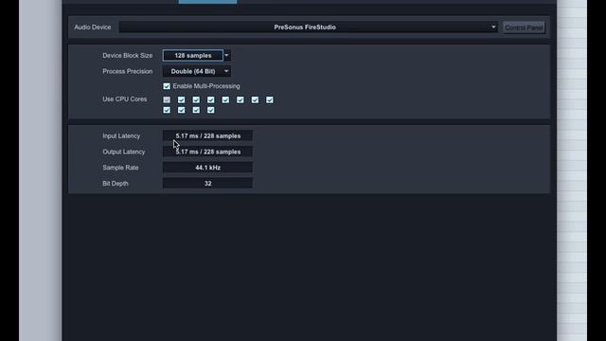The image size is (606, 341).
Task: Click the Process Precision label
Action: point(128,71)
